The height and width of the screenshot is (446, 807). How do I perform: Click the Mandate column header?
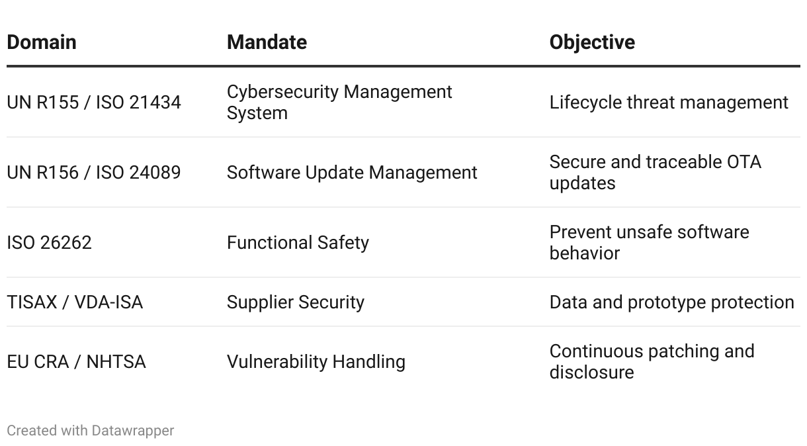click(x=267, y=42)
